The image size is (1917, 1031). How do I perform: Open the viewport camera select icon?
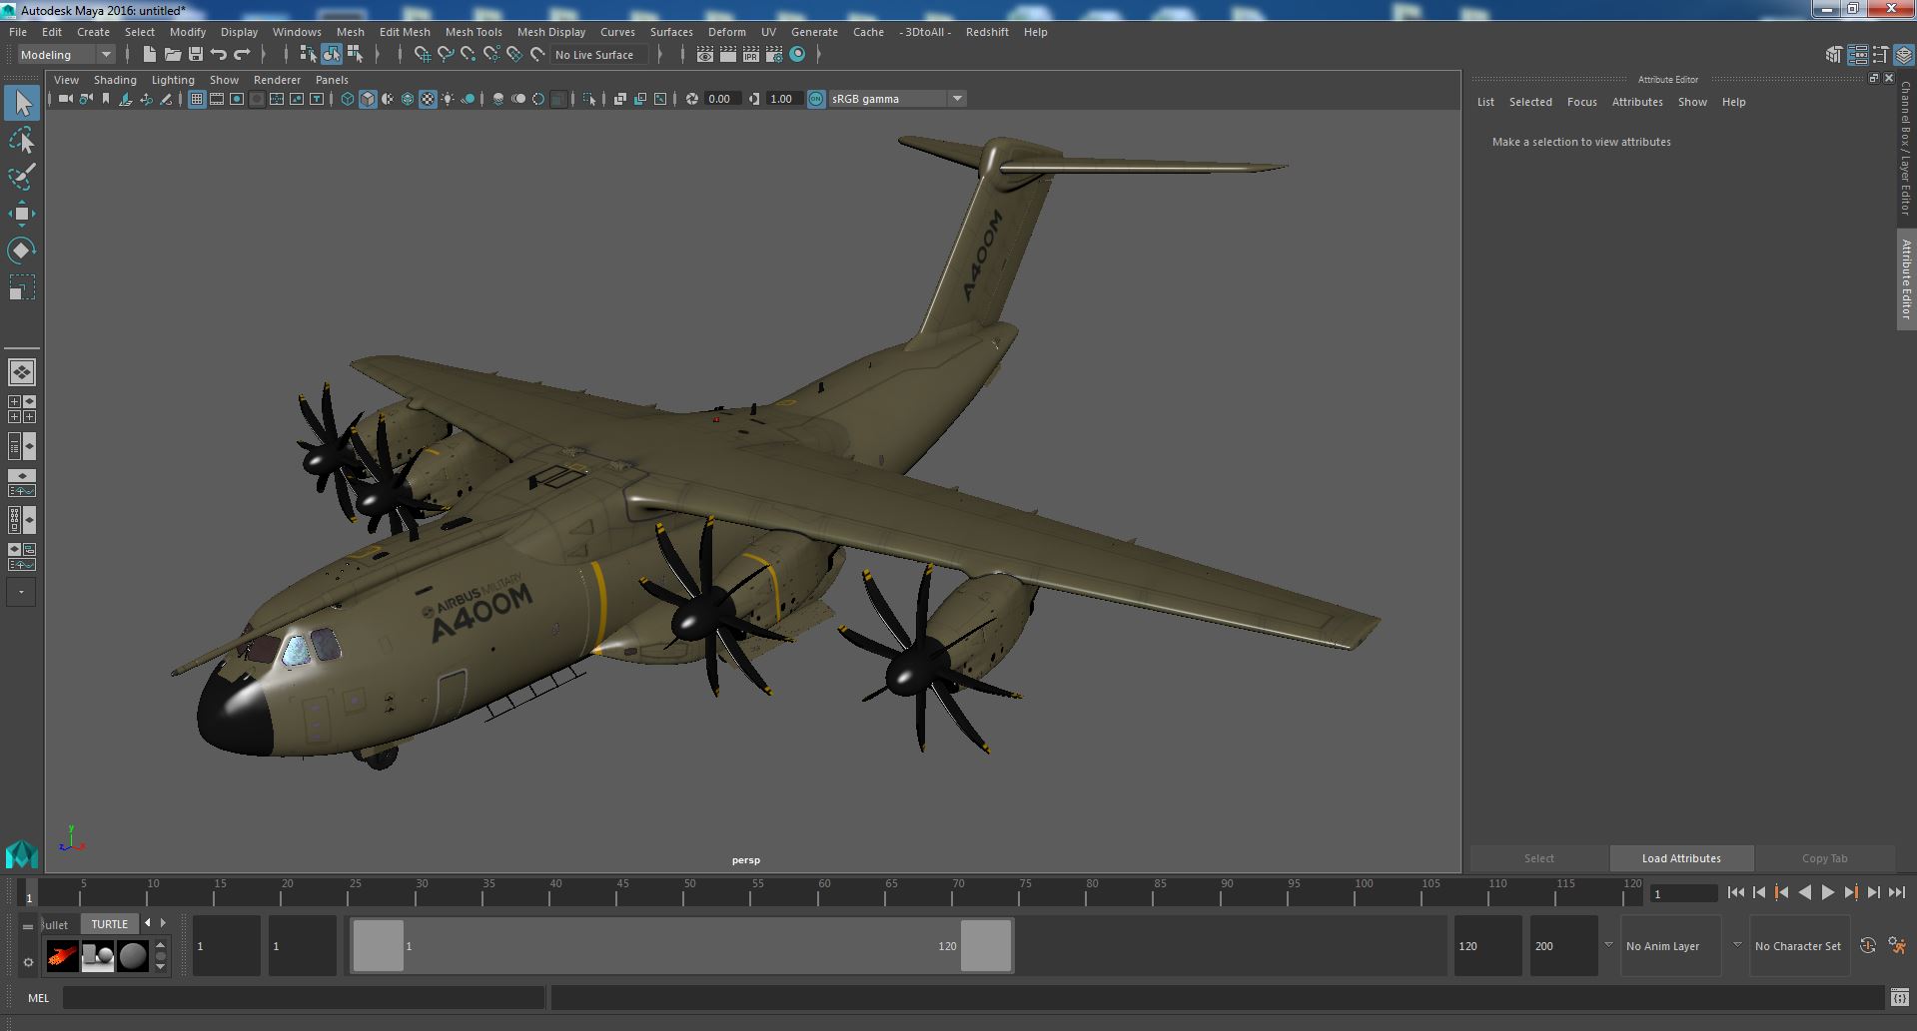point(65,99)
